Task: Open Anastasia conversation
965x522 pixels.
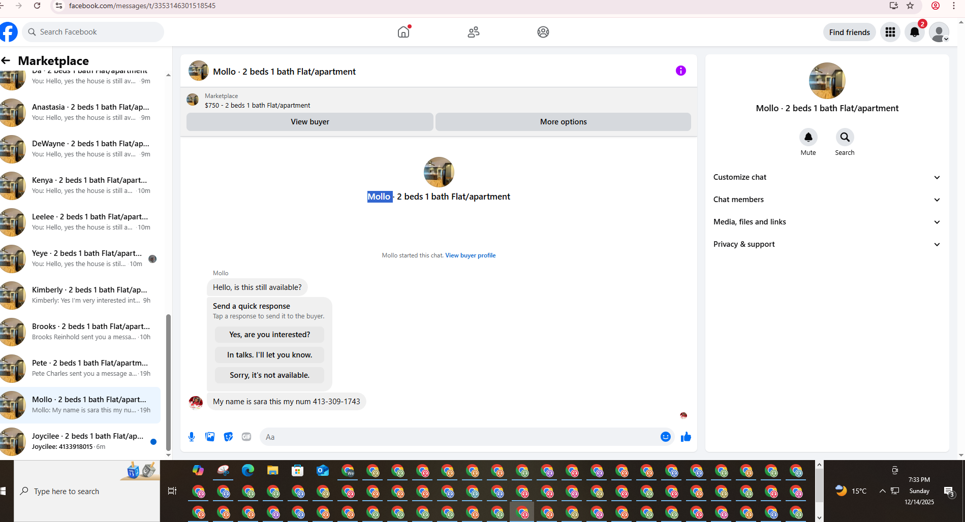Action: [80, 112]
